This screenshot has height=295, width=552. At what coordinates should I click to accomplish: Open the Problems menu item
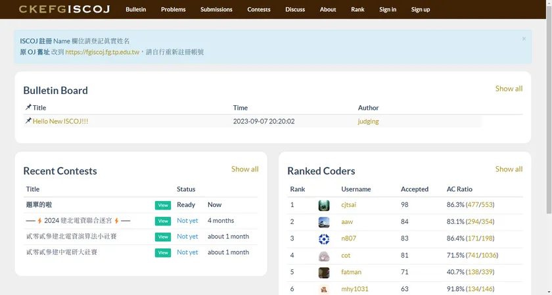coord(173,9)
